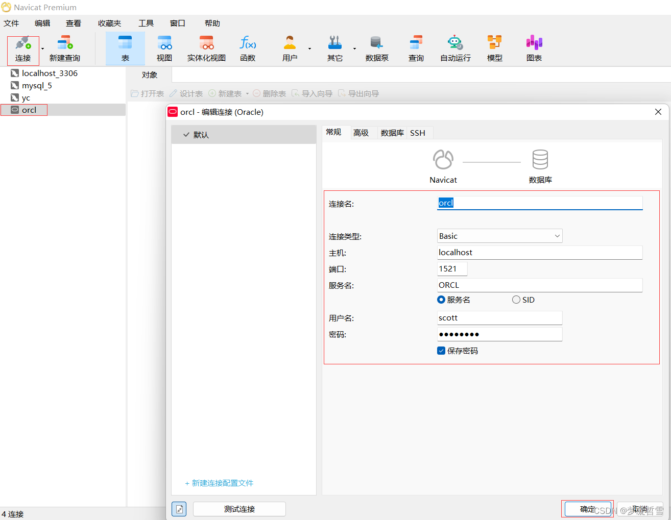
Task: Open the Edit (编辑) menu
Action: click(x=42, y=23)
